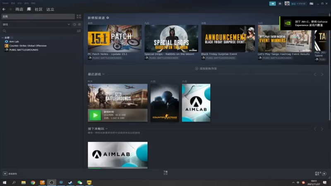The width and height of the screenshot is (331, 186).
Task: Open the AIMLAB recent game cover
Action: click(196, 103)
